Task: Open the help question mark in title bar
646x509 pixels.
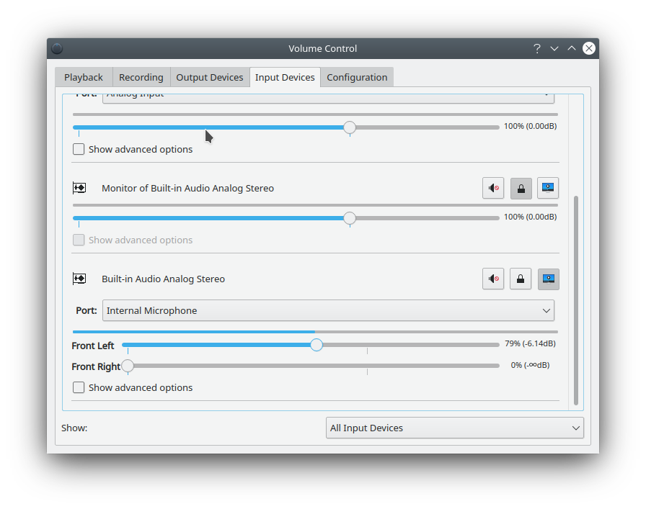Action: click(537, 48)
